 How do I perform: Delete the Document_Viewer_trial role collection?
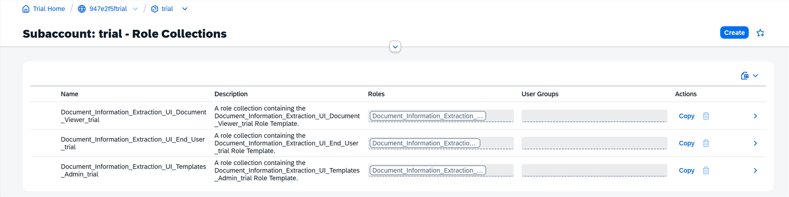pos(706,116)
